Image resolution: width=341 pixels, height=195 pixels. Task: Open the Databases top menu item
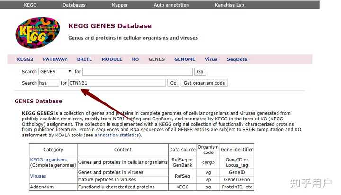click(74, 5)
